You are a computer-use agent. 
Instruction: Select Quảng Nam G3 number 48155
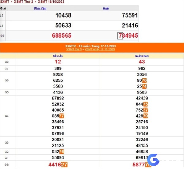(x=142, y=145)
